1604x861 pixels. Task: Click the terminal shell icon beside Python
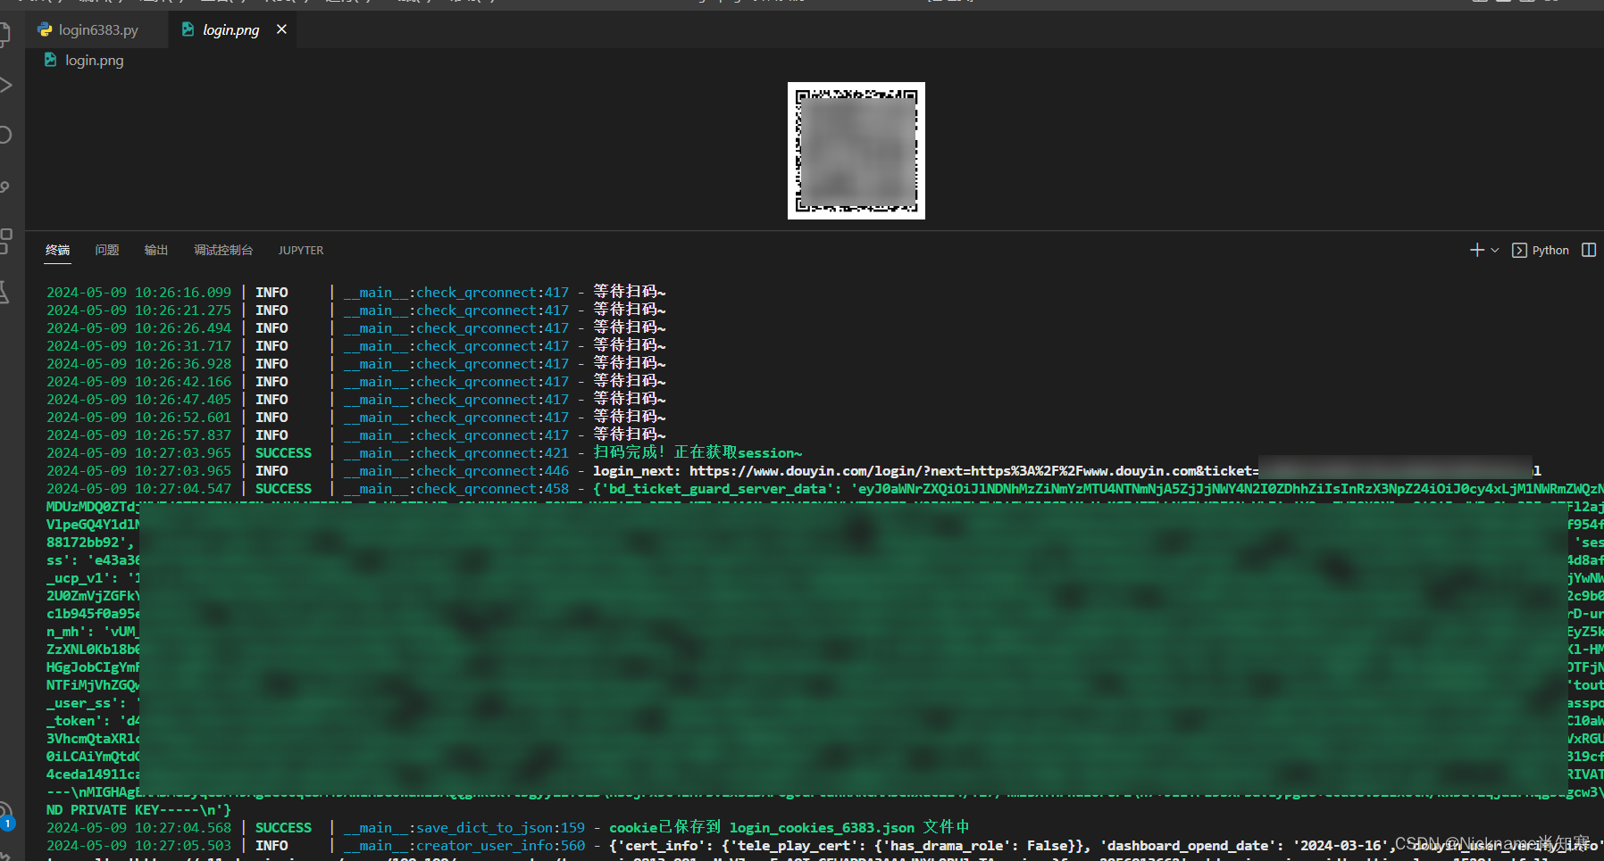pos(1519,251)
